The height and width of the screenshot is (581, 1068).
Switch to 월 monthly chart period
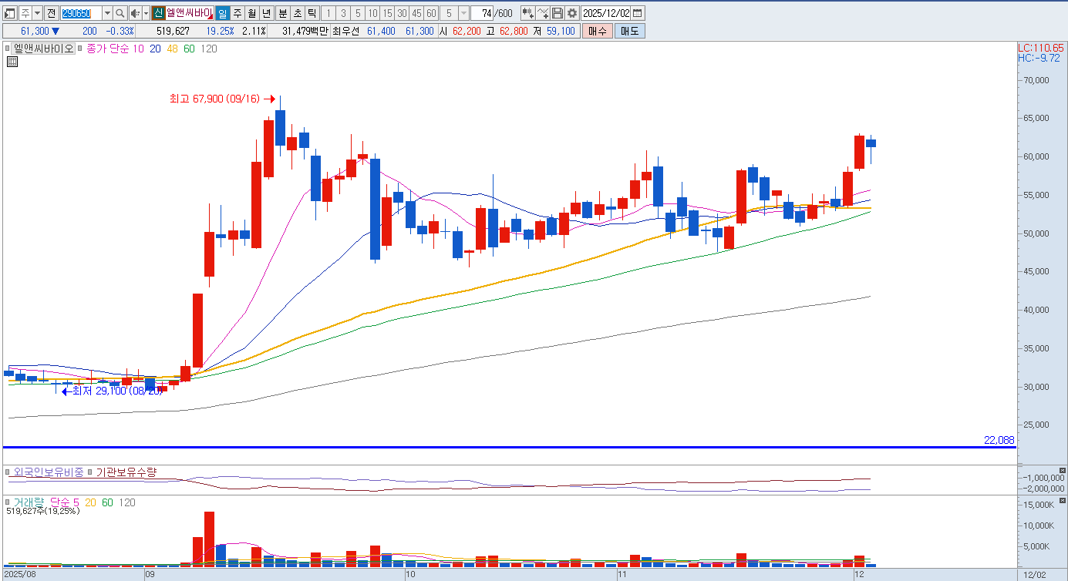pyautogui.click(x=251, y=13)
